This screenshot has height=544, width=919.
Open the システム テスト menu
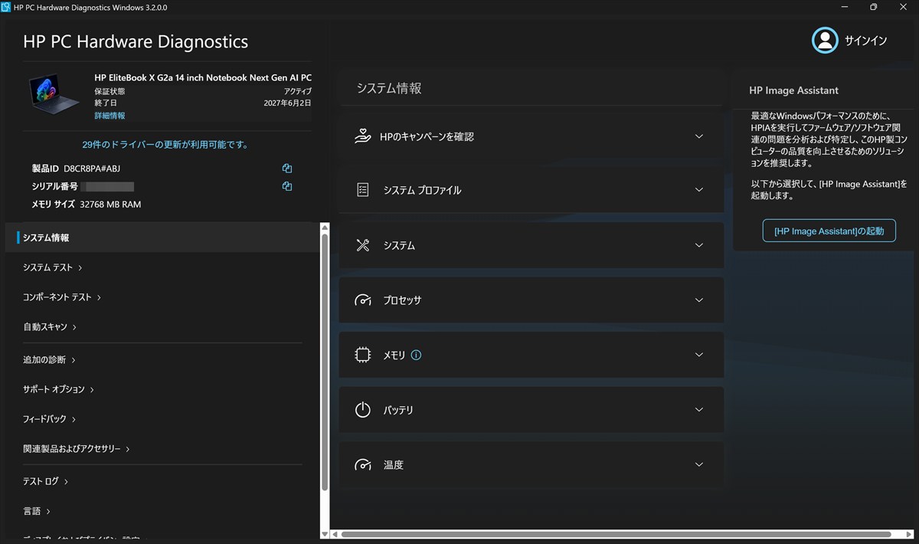pyautogui.click(x=53, y=267)
